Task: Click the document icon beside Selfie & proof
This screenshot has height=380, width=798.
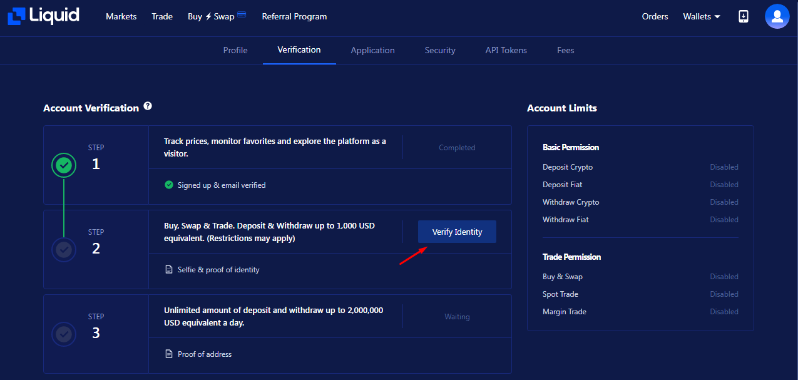Action: pyautogui.click(x=168, y=270)
